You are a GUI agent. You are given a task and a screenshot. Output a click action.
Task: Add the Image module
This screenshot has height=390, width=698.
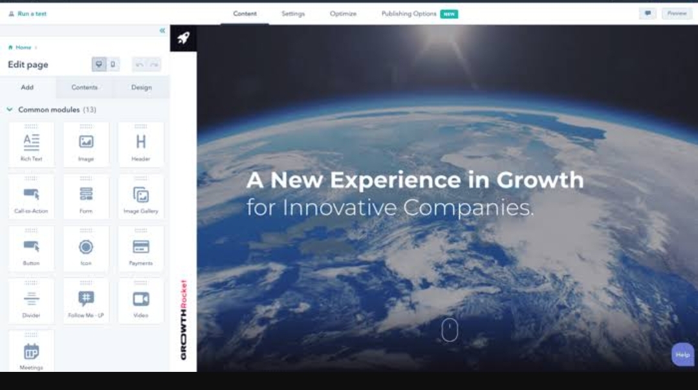click(x=86, y=145)
